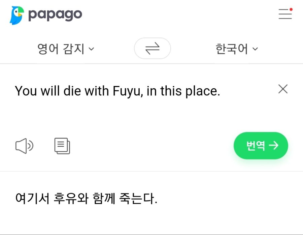Click the red notification dot on the menu

tap(291, 10)
